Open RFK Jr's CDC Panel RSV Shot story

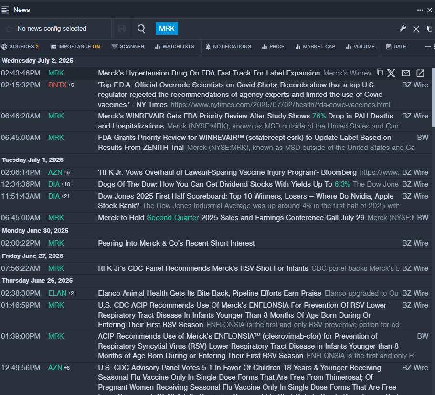tap(203, 268)
